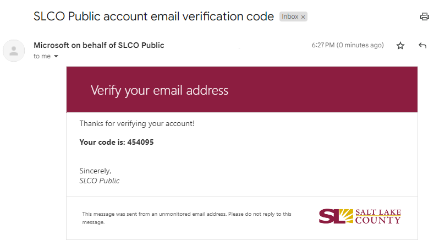Click the italic SLCO Public signature
Image resolution: width=434 pixels, height=251 pixels.
100,181
